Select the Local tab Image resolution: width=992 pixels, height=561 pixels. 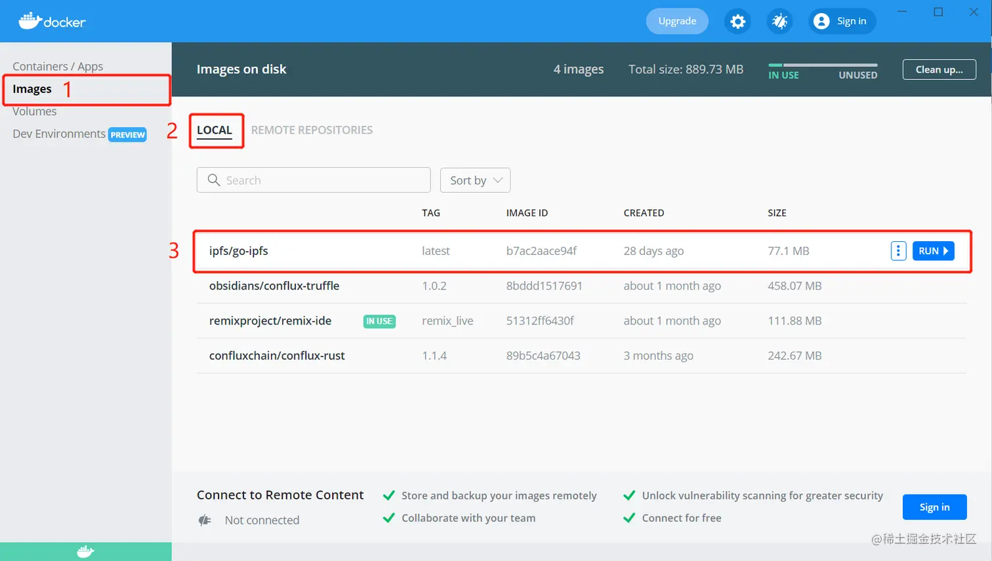click(x=215, y=130)
